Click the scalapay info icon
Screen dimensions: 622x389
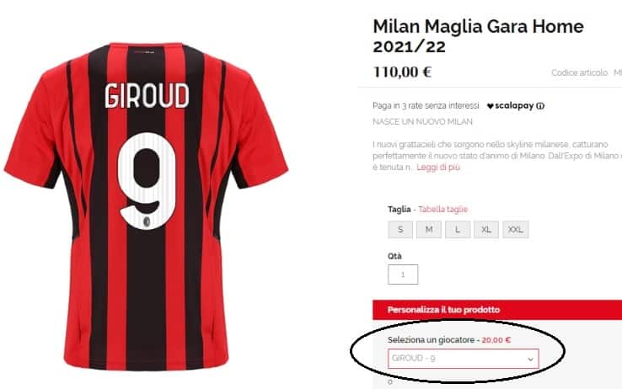click(x=540, y=106)
